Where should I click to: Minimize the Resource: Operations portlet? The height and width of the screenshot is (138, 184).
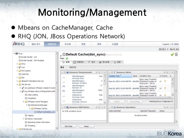pyautogui.click(x=110, y=107)
